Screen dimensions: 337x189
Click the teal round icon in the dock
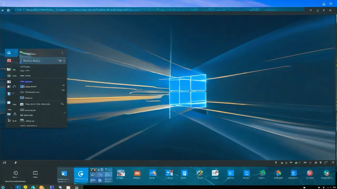(326, 173)
